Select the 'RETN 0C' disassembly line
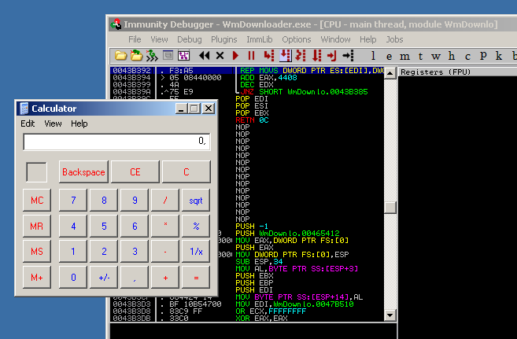Screen dimensions: 517x339 (253, 120)
